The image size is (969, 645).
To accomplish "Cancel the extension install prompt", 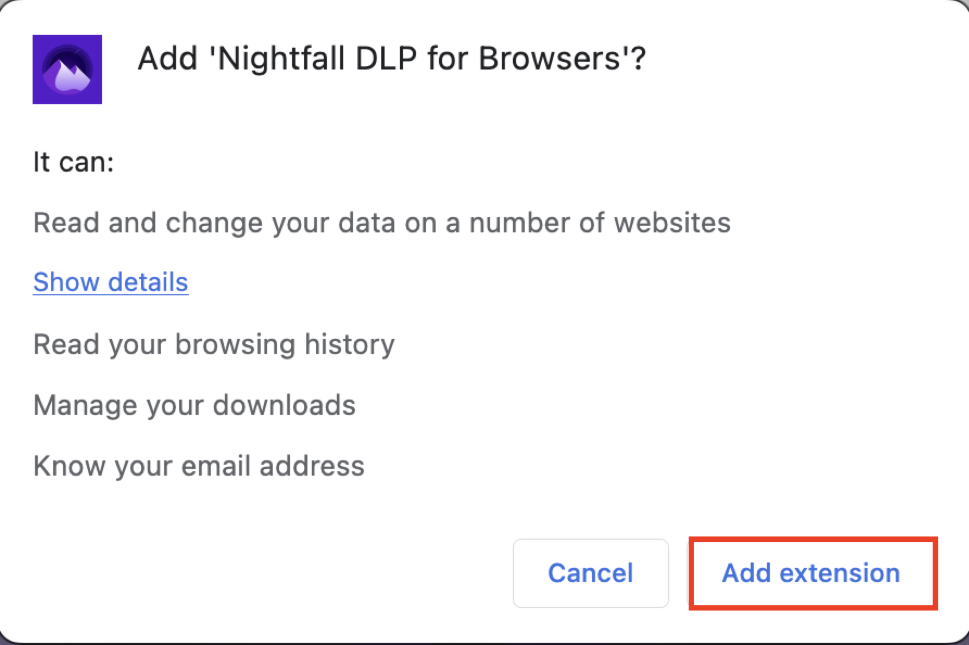I will coord(590,573).
